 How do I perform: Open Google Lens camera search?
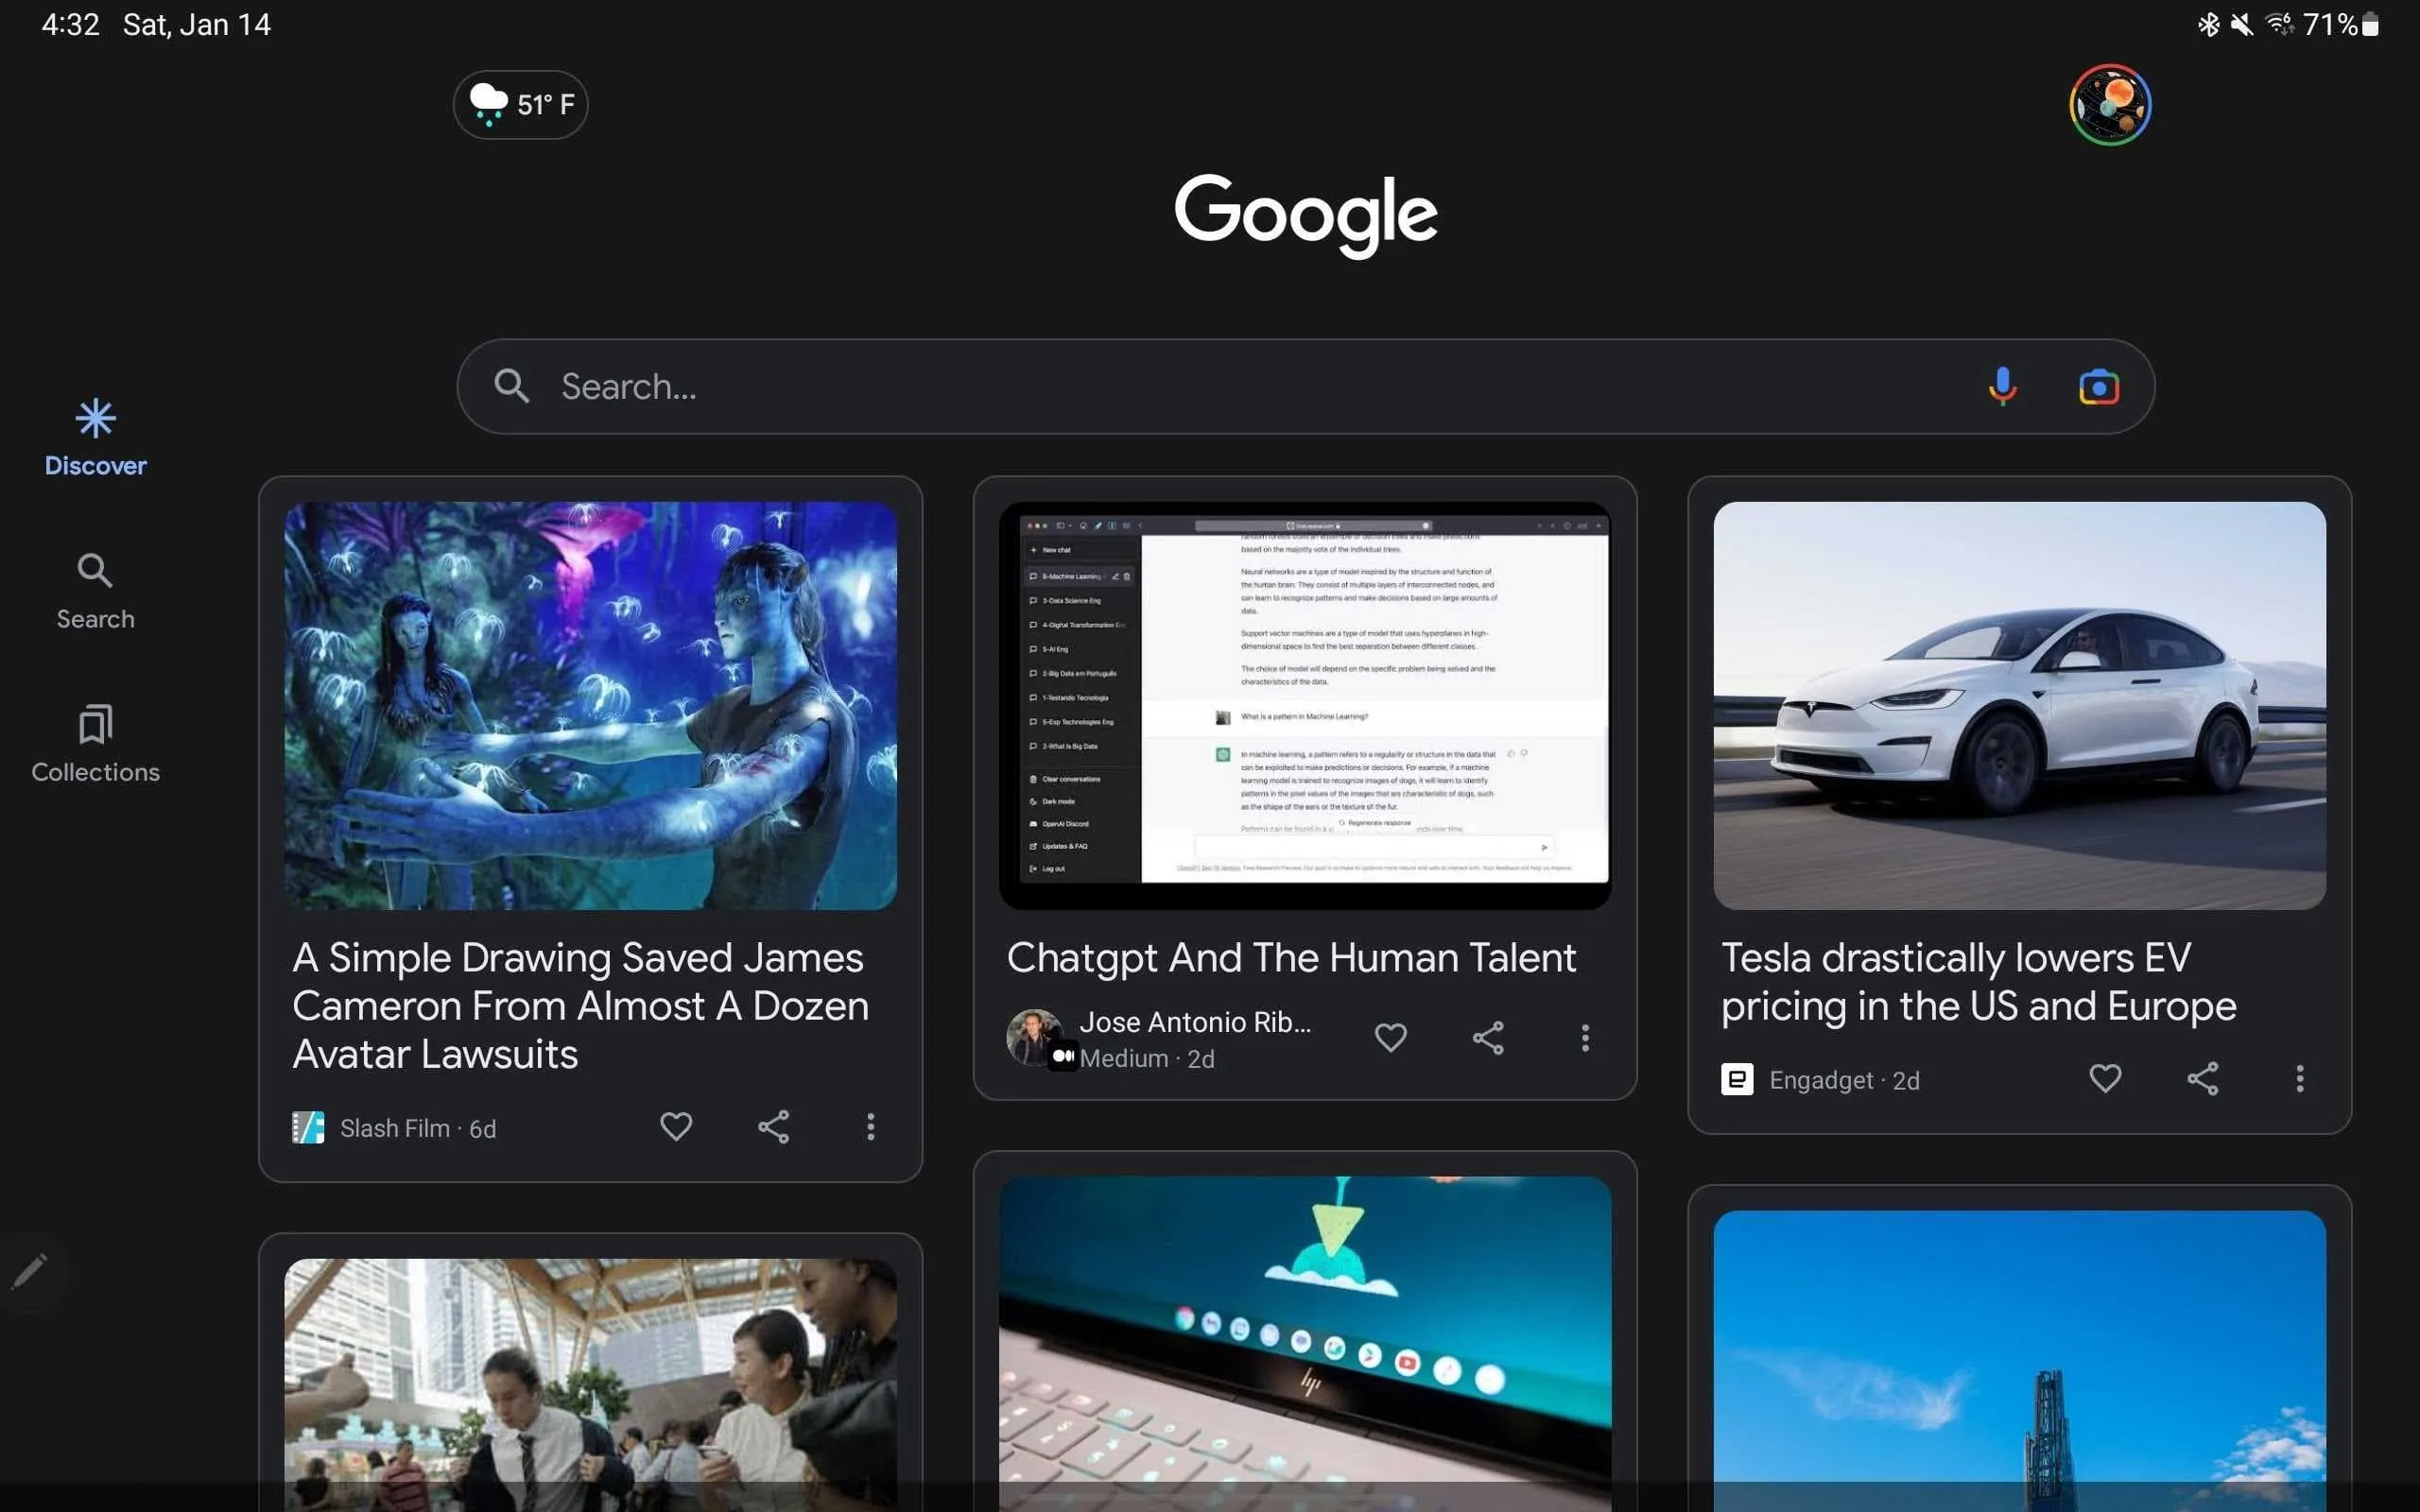click(x=2099, y=386)
